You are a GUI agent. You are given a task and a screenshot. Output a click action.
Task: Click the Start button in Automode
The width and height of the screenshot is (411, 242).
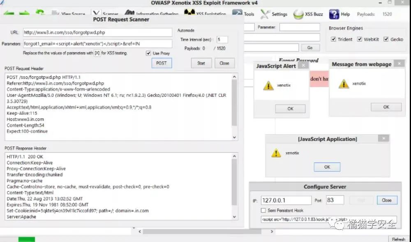click(201, 63)
